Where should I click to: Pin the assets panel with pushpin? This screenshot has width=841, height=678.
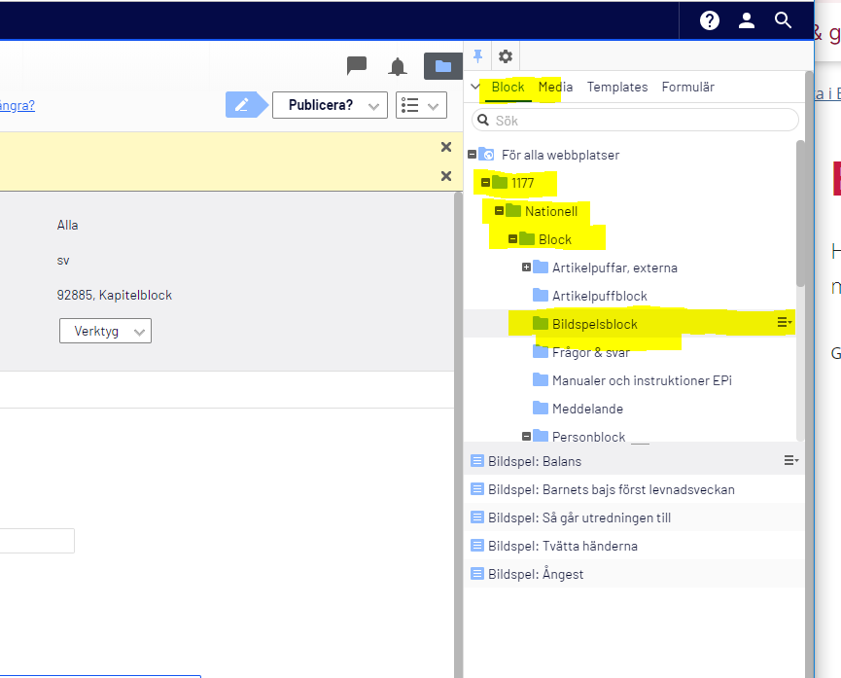[477, 55]
